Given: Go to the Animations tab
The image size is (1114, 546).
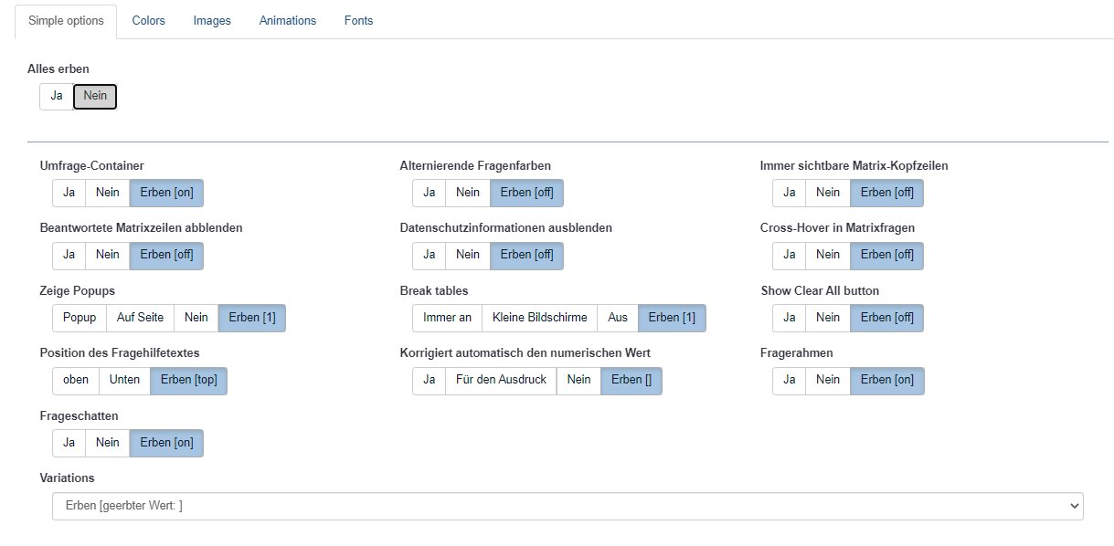Looking at the screenshot, I should 287,20.
